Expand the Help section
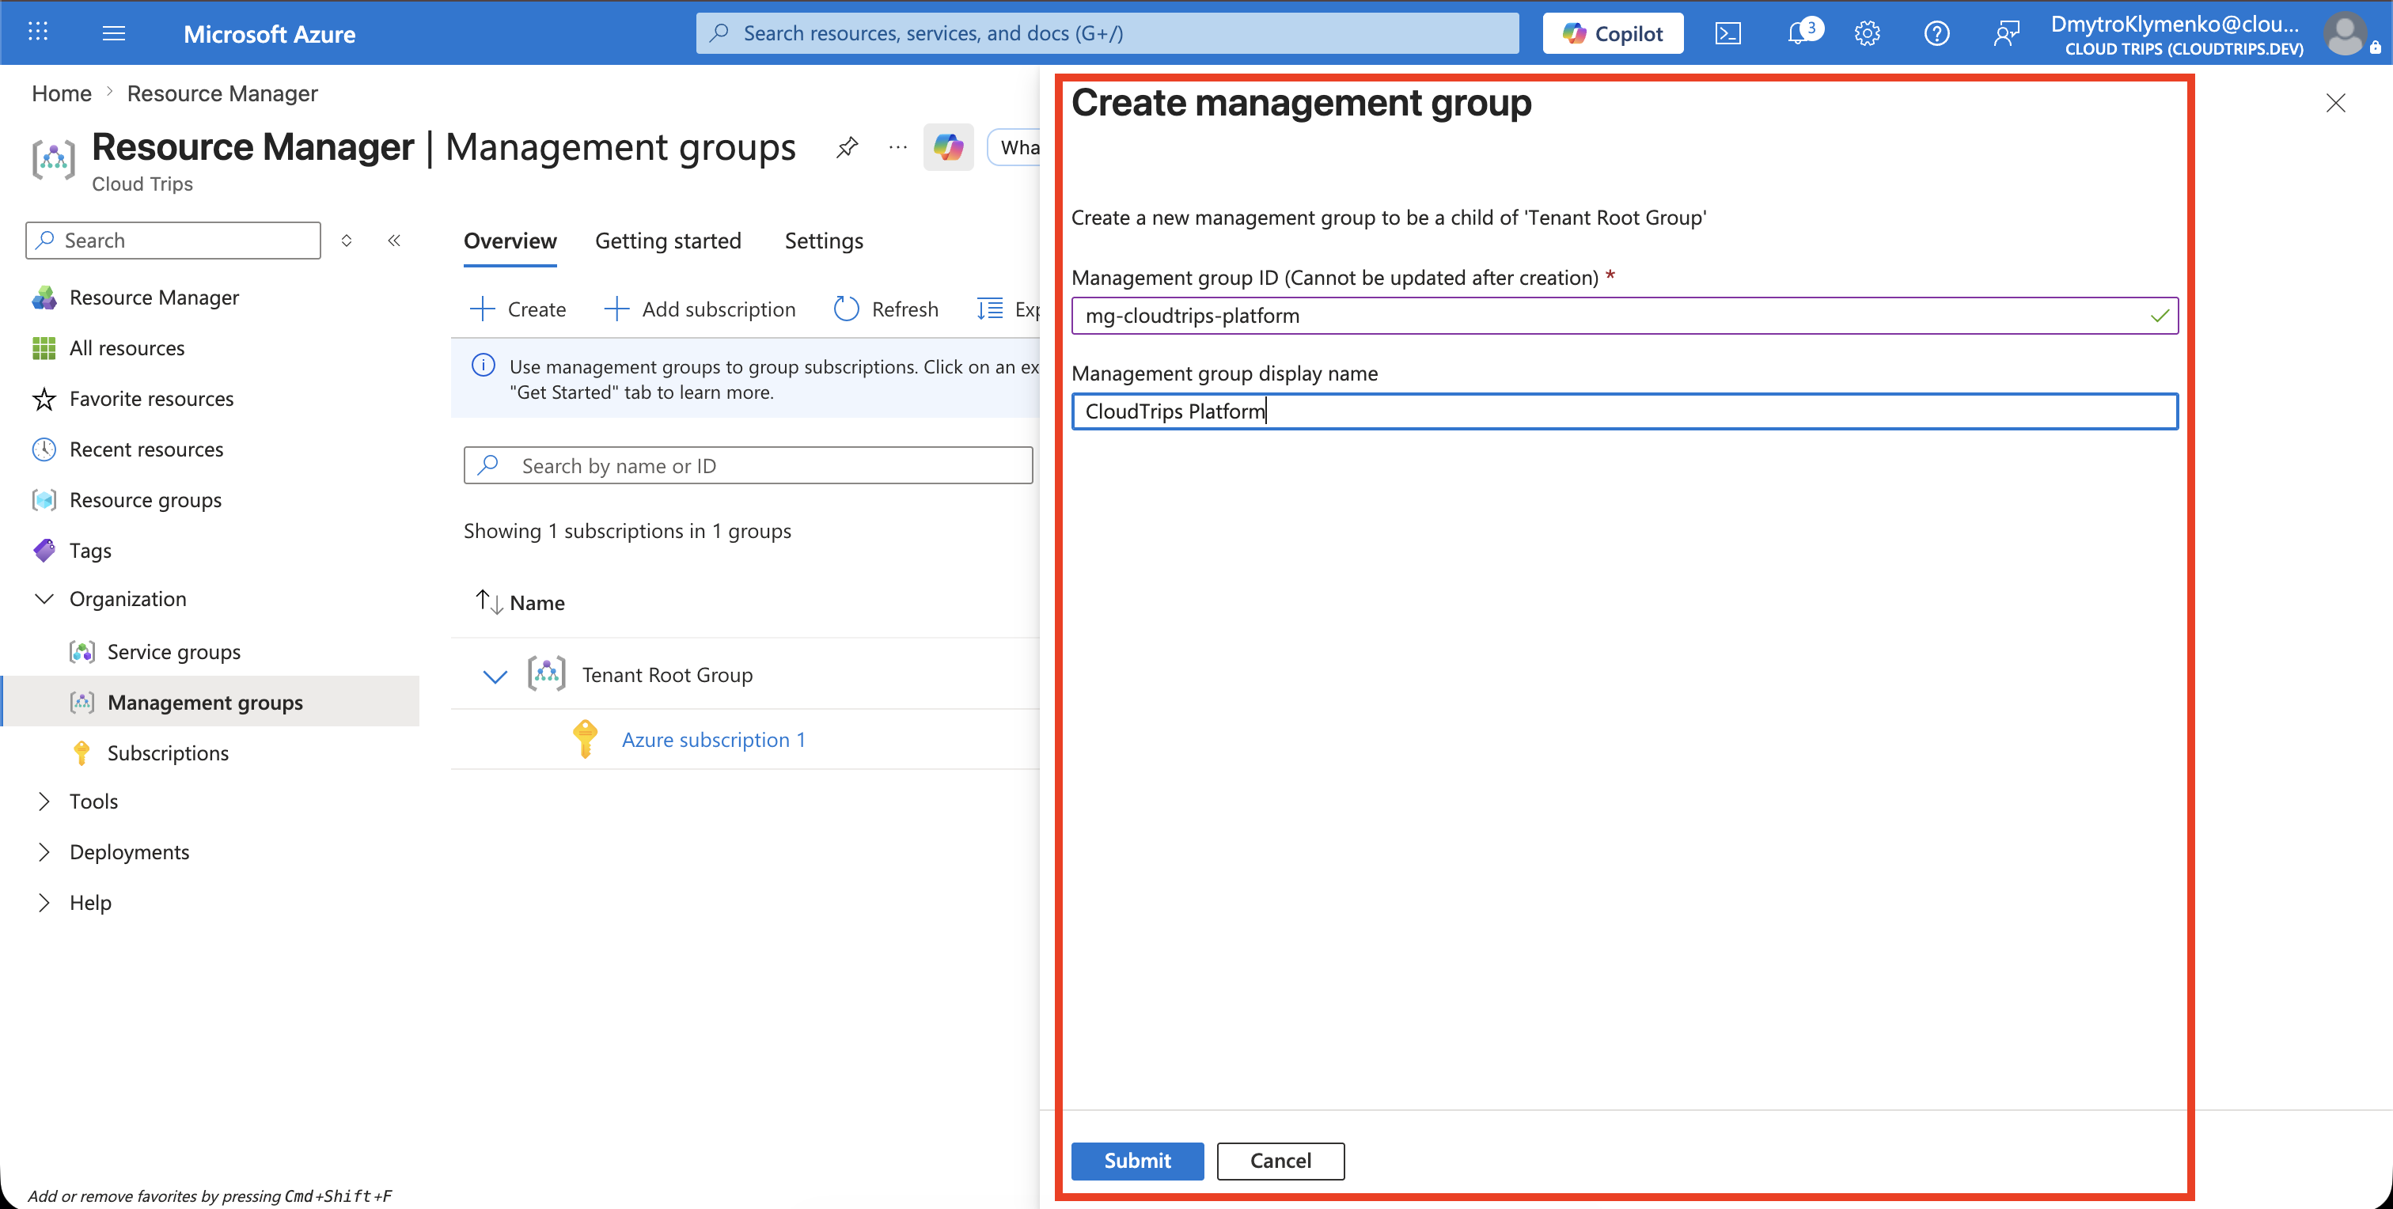The width and height of the screenshot is (2393, 1209). pos(43,903)
